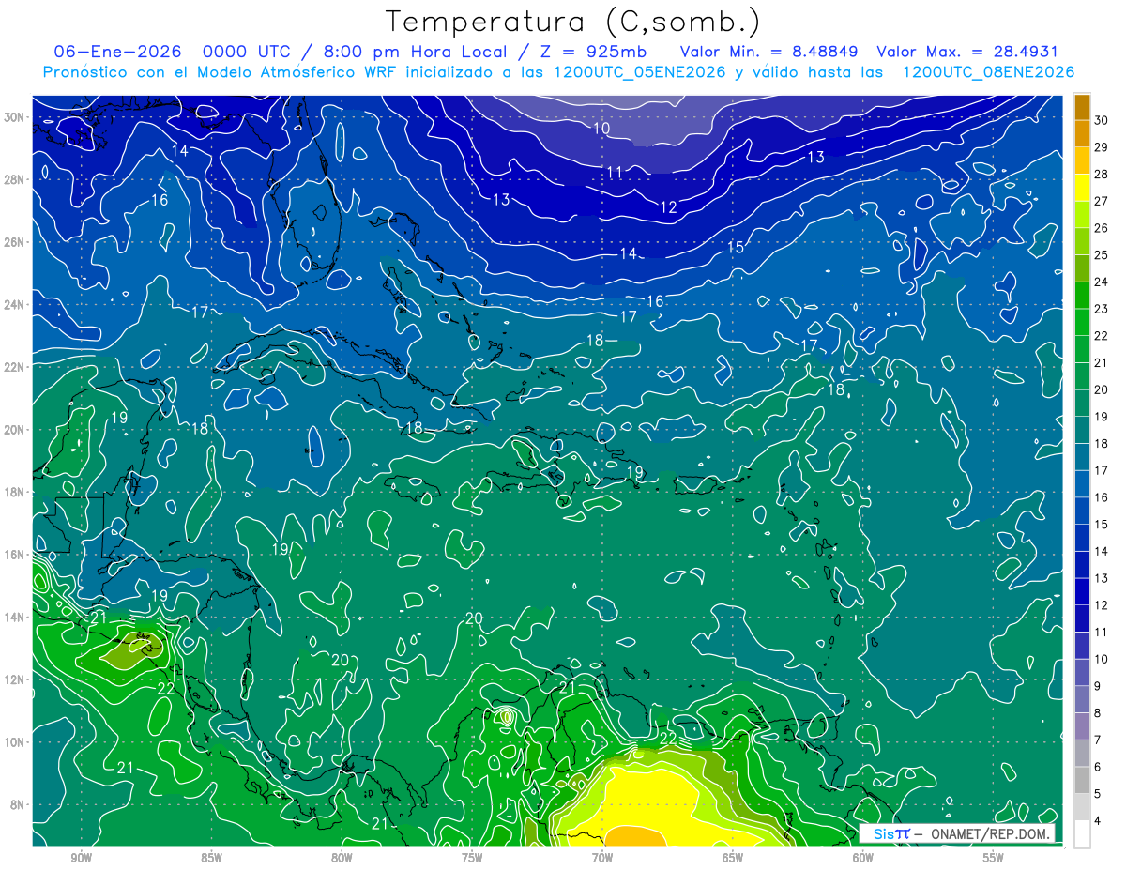Click the colorbar legend value 26
The height and width of the screenshot is (870, 1126).
coord(1102,228)
